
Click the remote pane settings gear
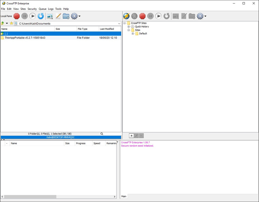click(200, 16)
